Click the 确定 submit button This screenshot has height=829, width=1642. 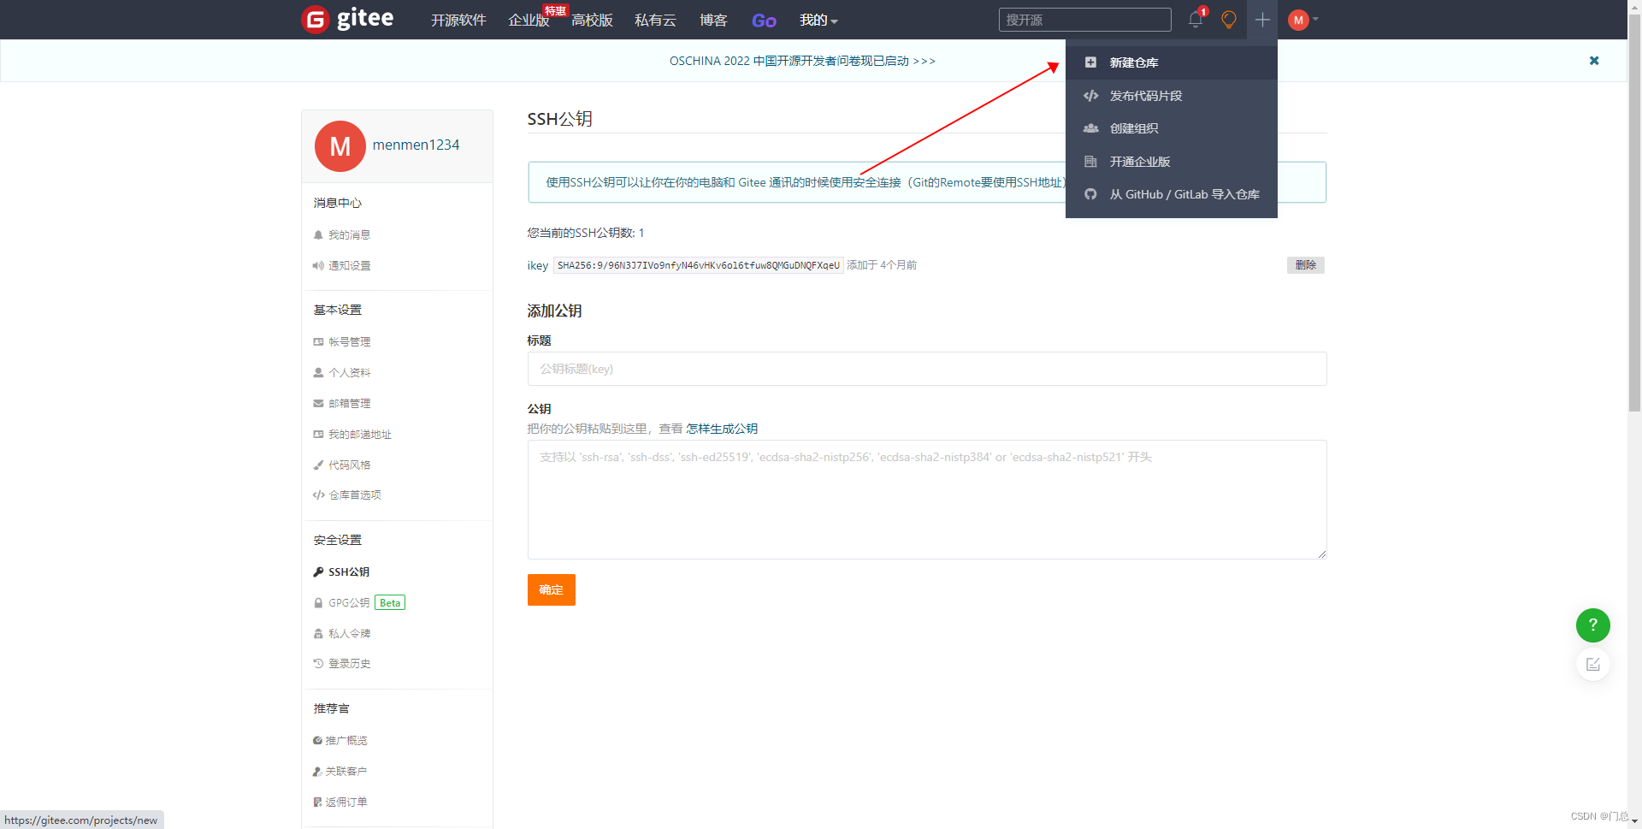pos(551,589)
